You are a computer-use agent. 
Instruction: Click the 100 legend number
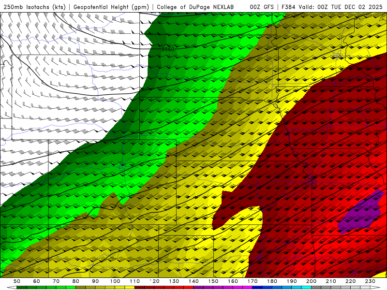pyautogui.click(x=115, y=281)
